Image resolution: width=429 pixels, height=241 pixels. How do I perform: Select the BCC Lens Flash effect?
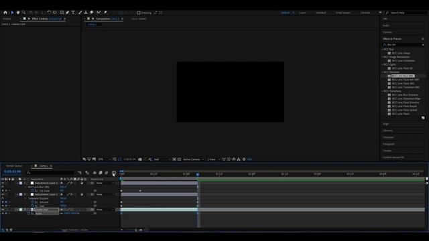(x=400, y=114)
